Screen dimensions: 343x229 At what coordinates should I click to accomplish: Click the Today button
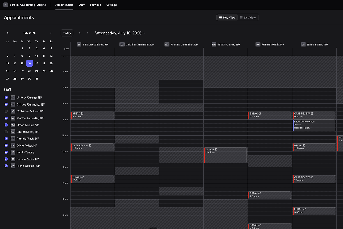point(67,33)
